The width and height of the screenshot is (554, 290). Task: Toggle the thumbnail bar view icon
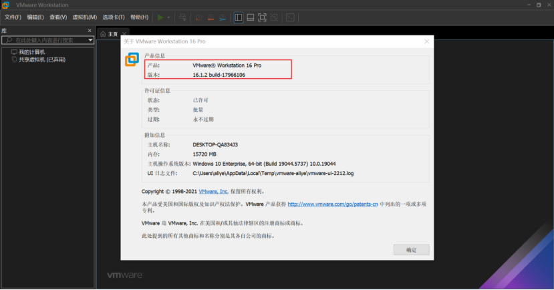point(251,17)
